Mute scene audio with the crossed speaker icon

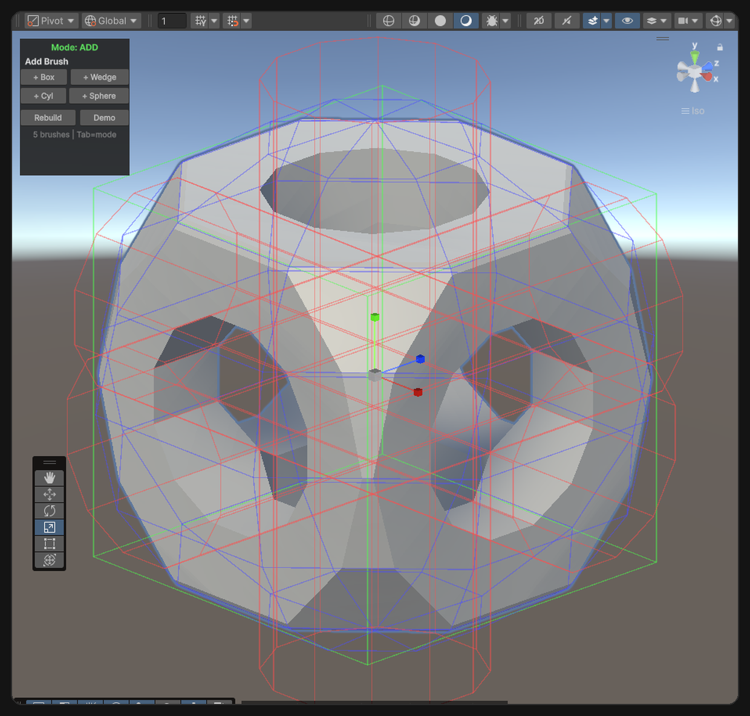pyautogui.click(x=566, y=21)
